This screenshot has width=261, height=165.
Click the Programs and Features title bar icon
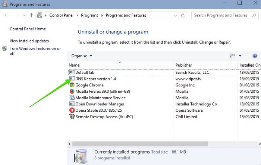pyautogui.click(x=5, y=4)
